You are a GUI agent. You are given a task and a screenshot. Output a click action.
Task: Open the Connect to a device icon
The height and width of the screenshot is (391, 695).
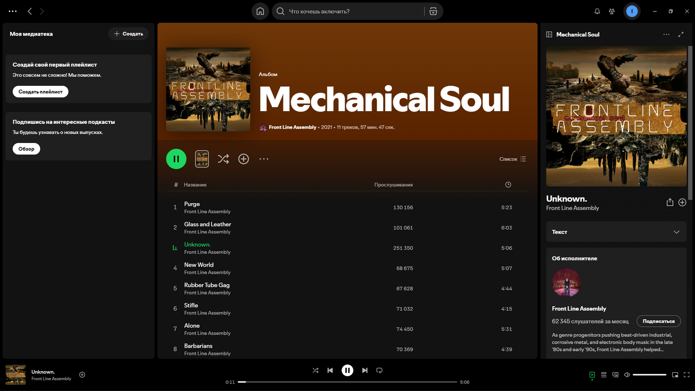[x=615, y=375]
